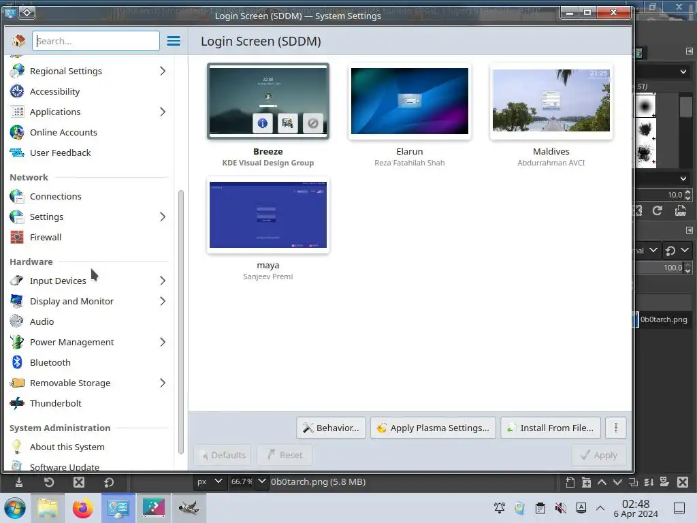Expand the Power Management chevron
Screen dimensions: 697x523
163,343
